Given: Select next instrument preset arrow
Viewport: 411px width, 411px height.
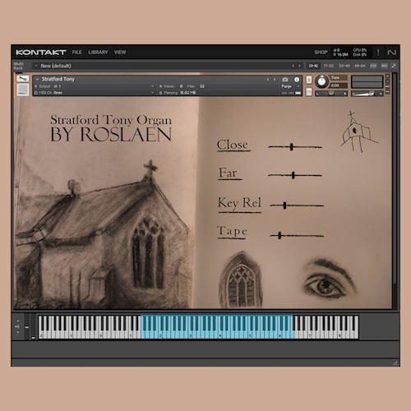Looking at the screenshot, I should [275, 80].
